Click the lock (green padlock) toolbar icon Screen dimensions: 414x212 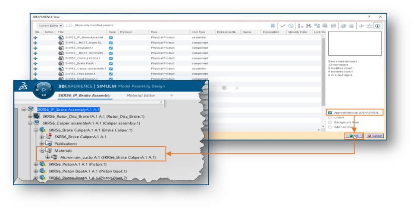click(343, 25)
